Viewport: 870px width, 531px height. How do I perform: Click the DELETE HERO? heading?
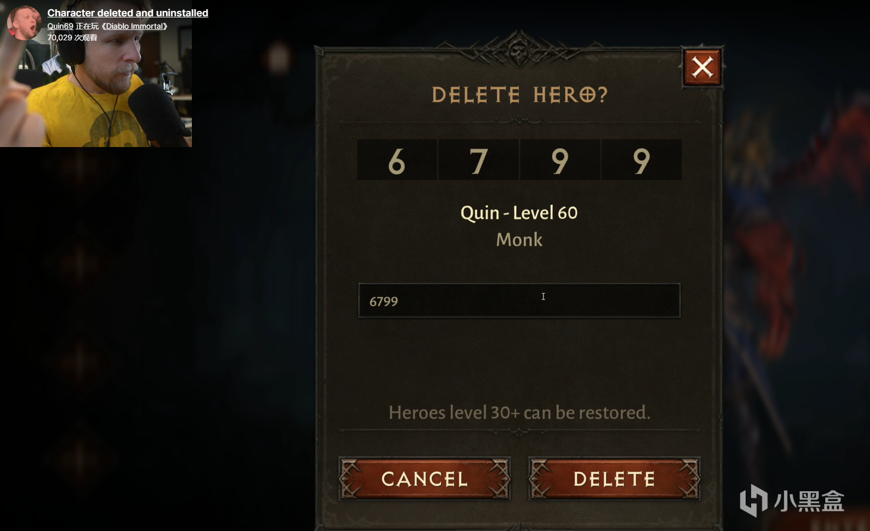click(x=519, y=95)
